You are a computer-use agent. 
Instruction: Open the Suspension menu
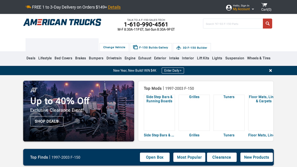point(235,58)
